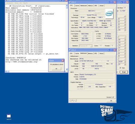Click the Intel logo in CPU-Z
Viewport: 135px width, 124px height.
coord(109,14)
